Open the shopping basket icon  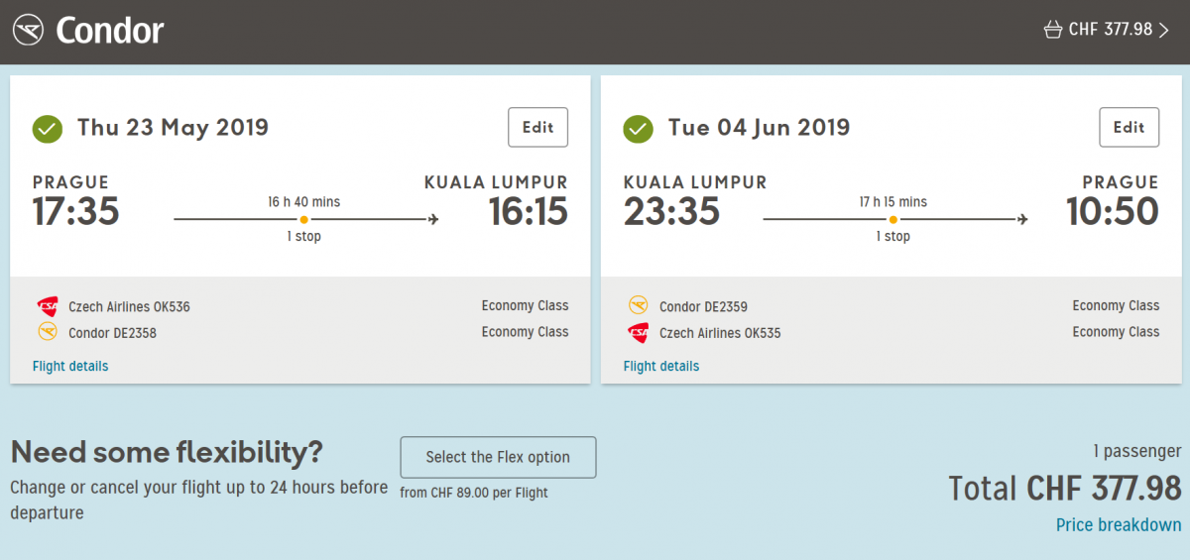1052,30
